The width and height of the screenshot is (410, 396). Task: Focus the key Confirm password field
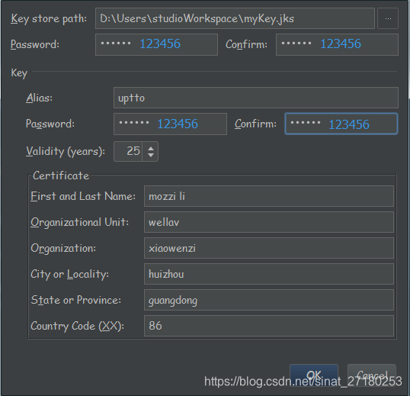click(341, 124)
